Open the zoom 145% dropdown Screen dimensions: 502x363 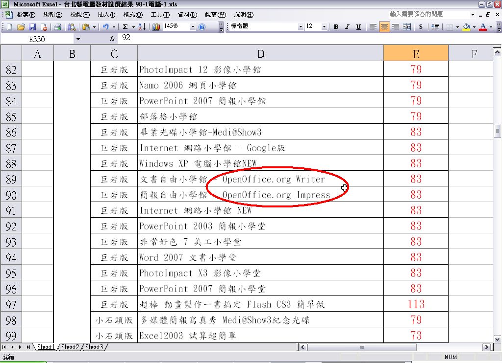(193, 27)
